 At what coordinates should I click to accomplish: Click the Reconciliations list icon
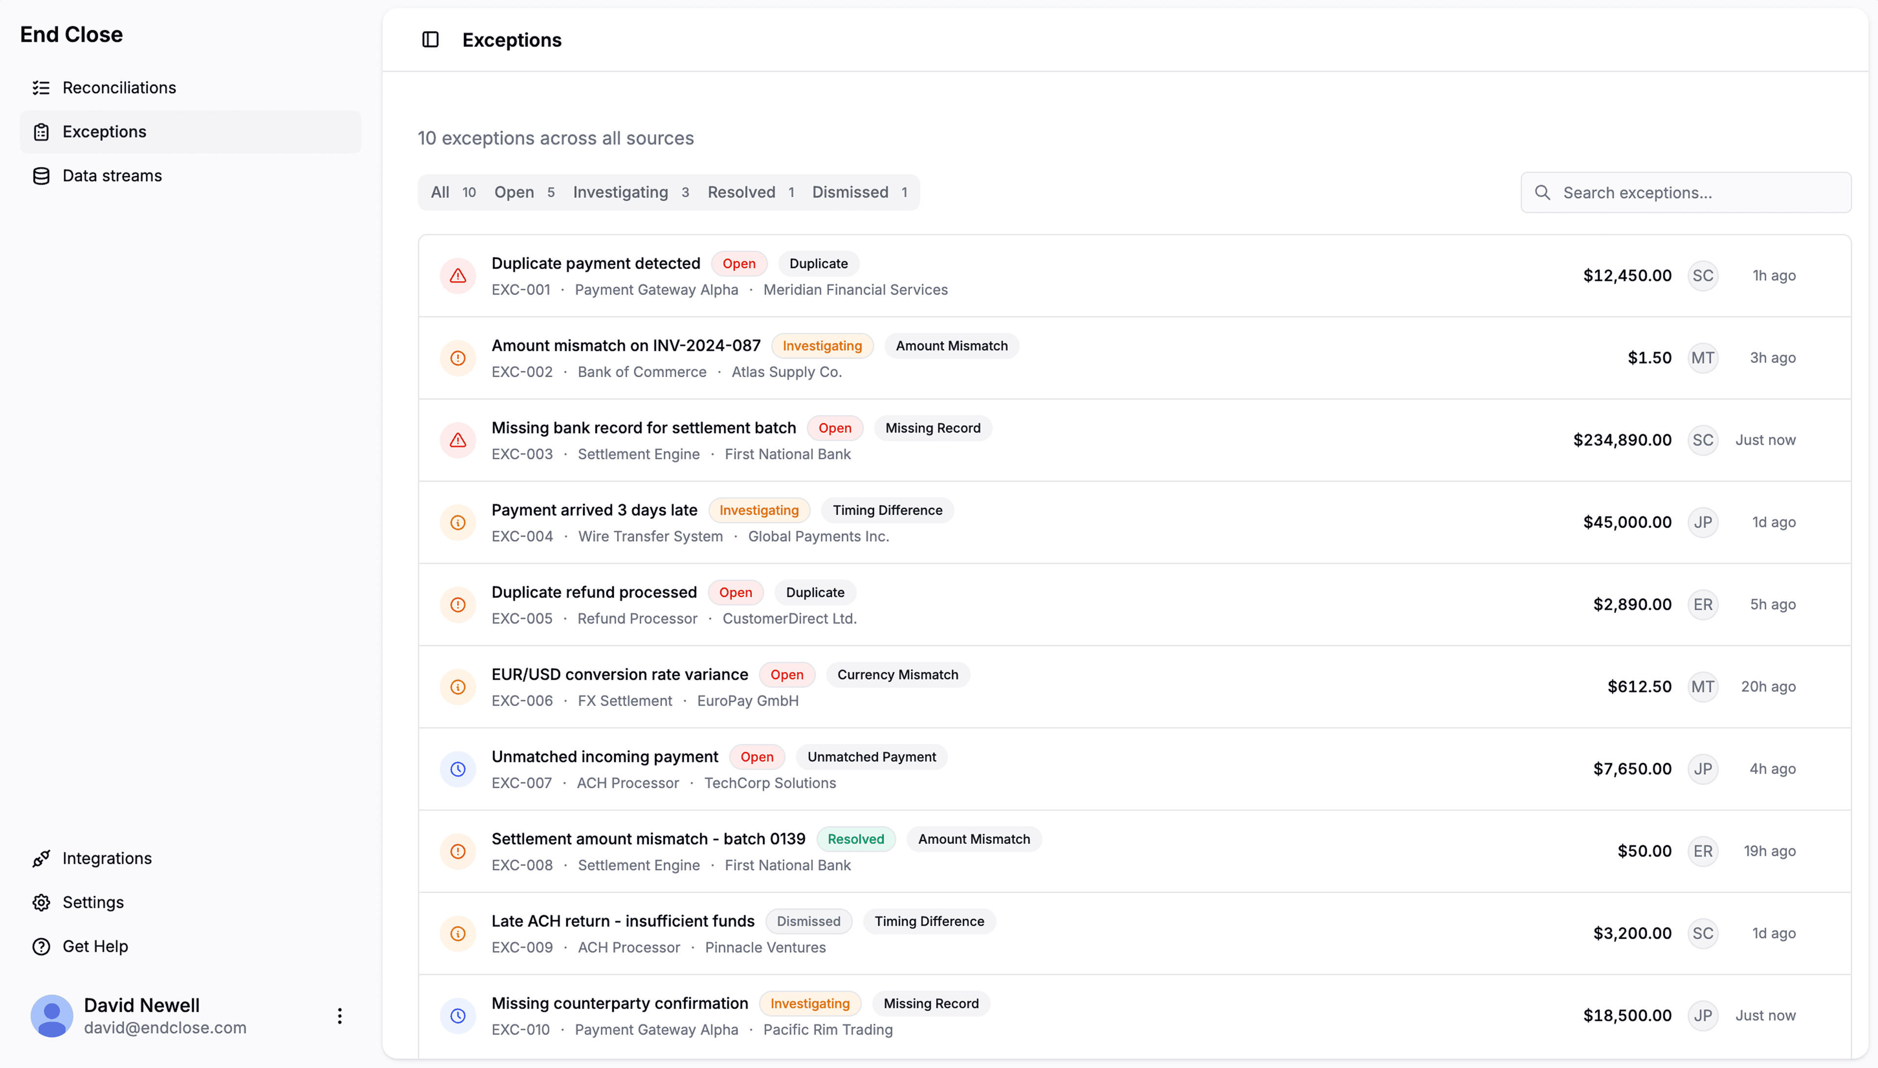[x=41, y=88]
